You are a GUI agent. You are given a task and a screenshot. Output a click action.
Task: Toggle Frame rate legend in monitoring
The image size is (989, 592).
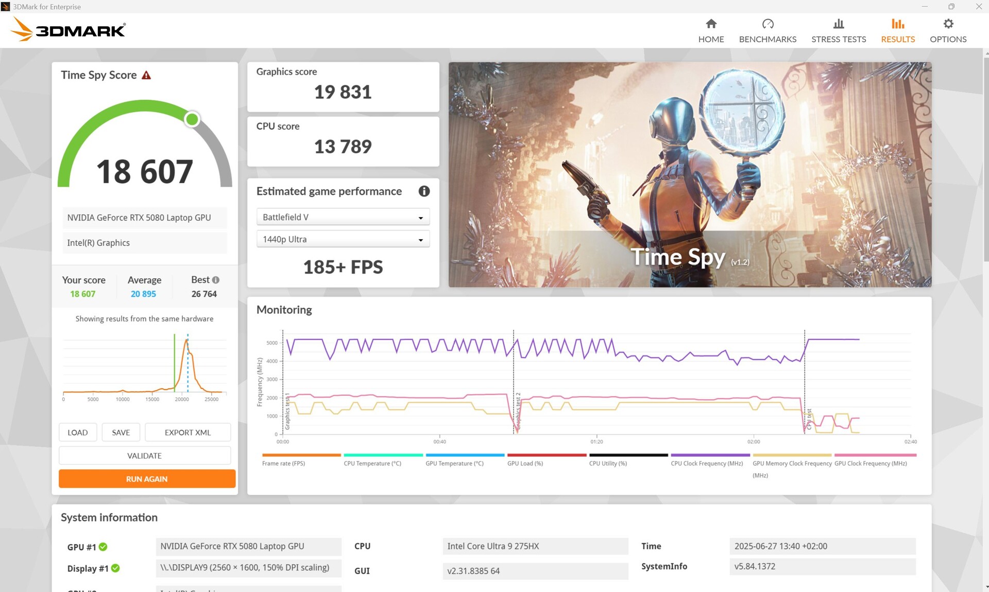coord(283,463)
